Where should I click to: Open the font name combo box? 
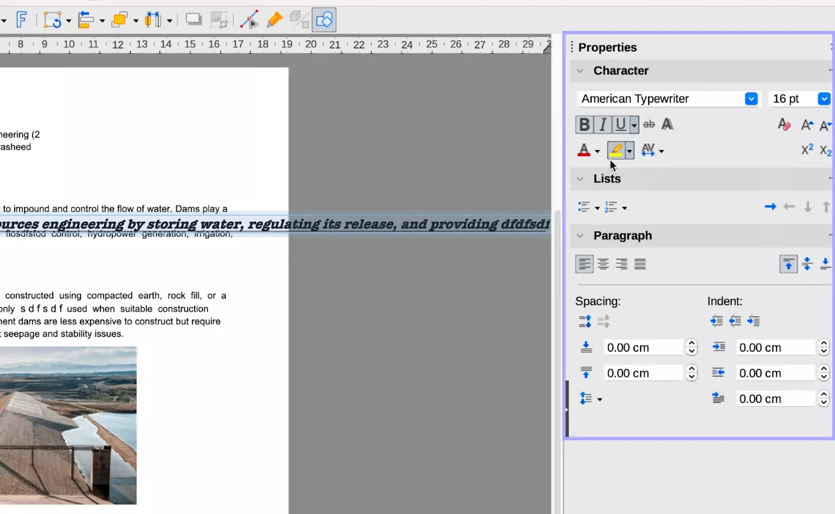click(x=751, y=99)
